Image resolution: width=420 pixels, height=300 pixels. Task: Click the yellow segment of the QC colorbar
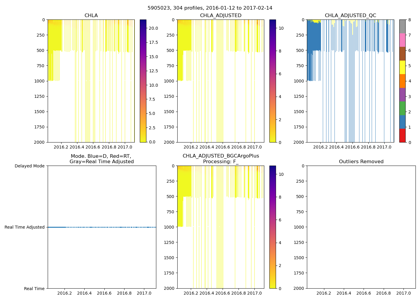402,67
